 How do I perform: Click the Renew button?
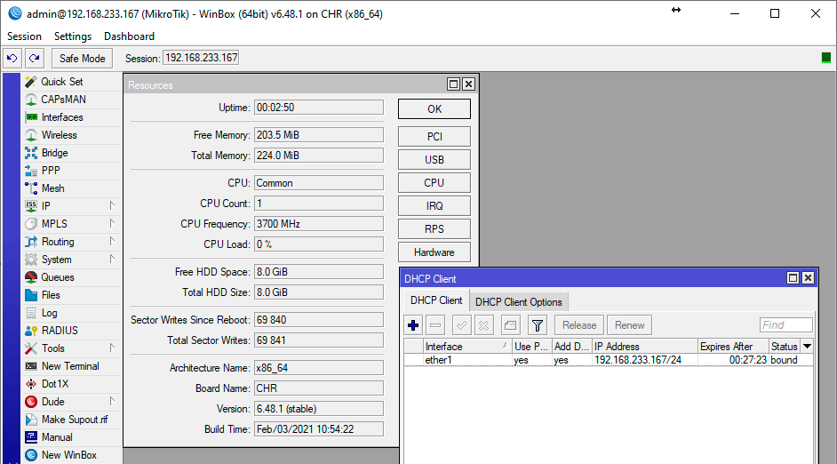coord(629,325)
